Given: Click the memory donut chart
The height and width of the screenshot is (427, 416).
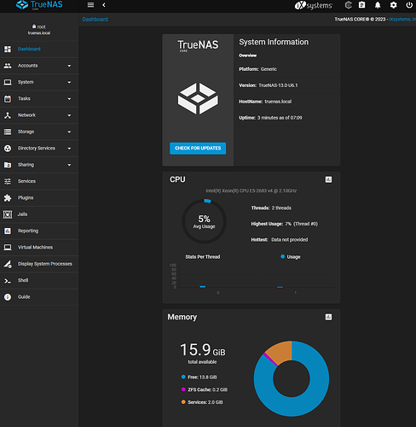Looking at the screenshot, I should pyautogui.click(x=292, y=378).
